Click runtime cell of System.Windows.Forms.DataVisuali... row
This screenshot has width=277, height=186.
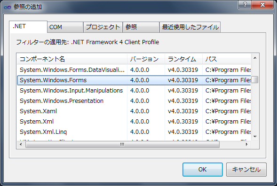pos(183,70)
